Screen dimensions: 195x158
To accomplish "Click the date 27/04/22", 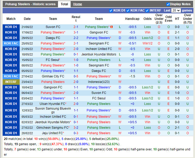I will 27,76.
